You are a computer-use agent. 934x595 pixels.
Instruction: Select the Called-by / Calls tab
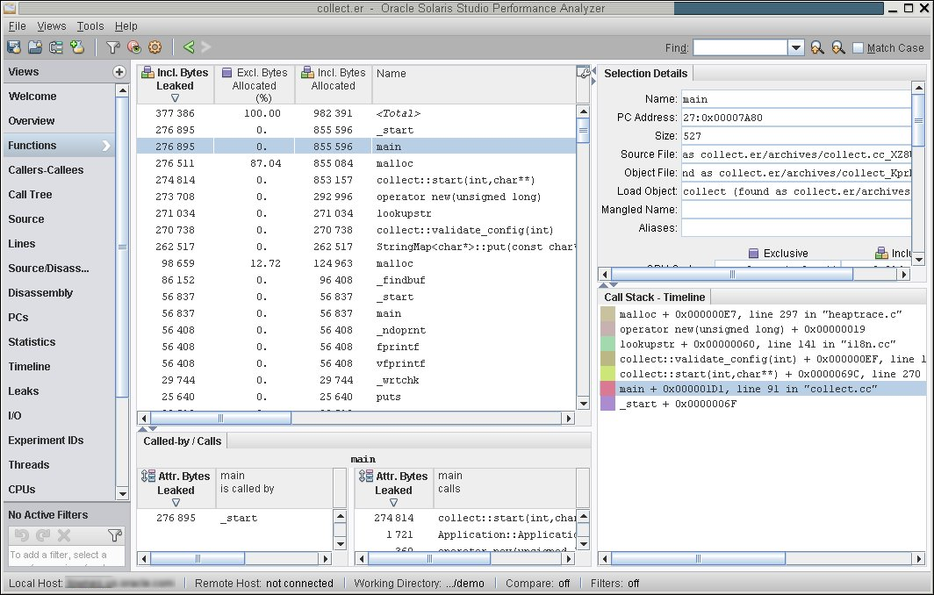(183, 441)
